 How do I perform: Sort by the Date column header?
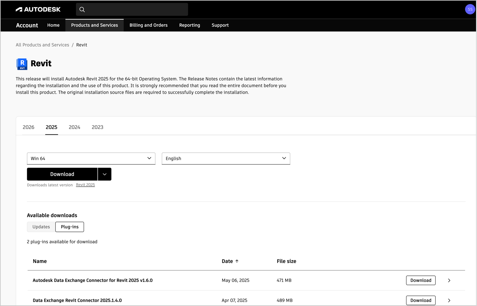coord(227,261)
